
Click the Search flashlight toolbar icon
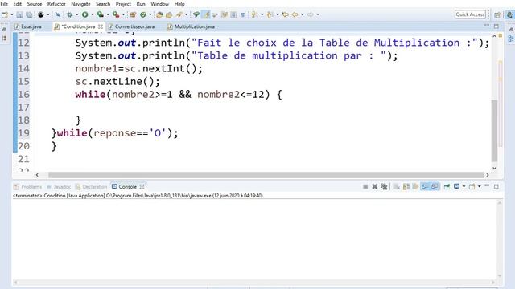click(179, 14)
